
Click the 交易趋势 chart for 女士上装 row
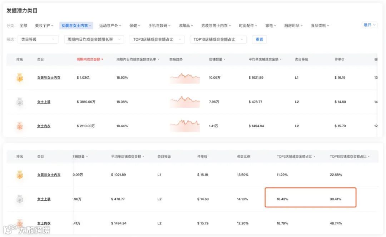click(184, 102)
